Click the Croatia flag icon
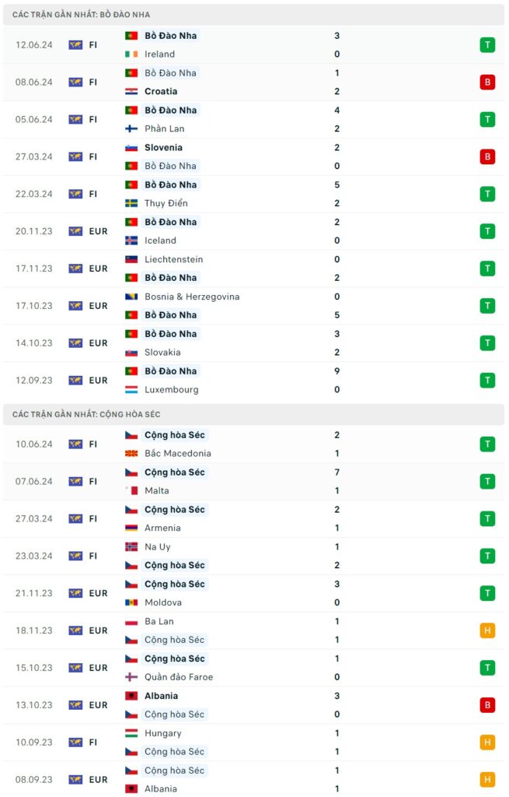 131,92
